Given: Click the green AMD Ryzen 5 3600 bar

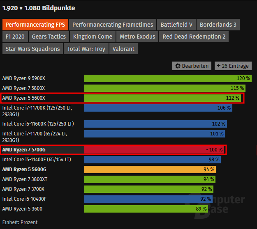Looking at the screenshot, I should (x=146, y=209).
